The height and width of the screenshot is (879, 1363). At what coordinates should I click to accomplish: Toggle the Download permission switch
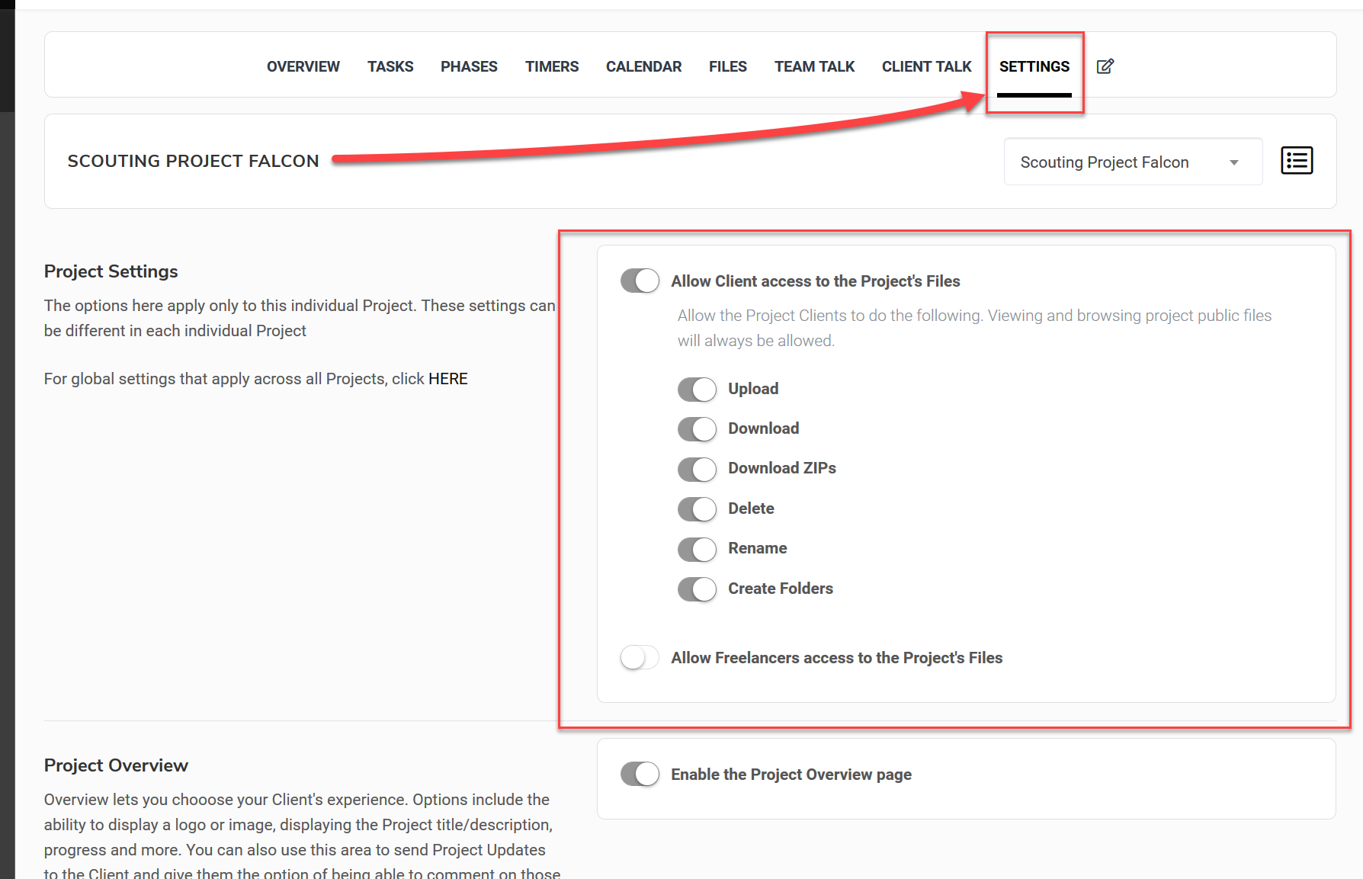click(697, 428)
